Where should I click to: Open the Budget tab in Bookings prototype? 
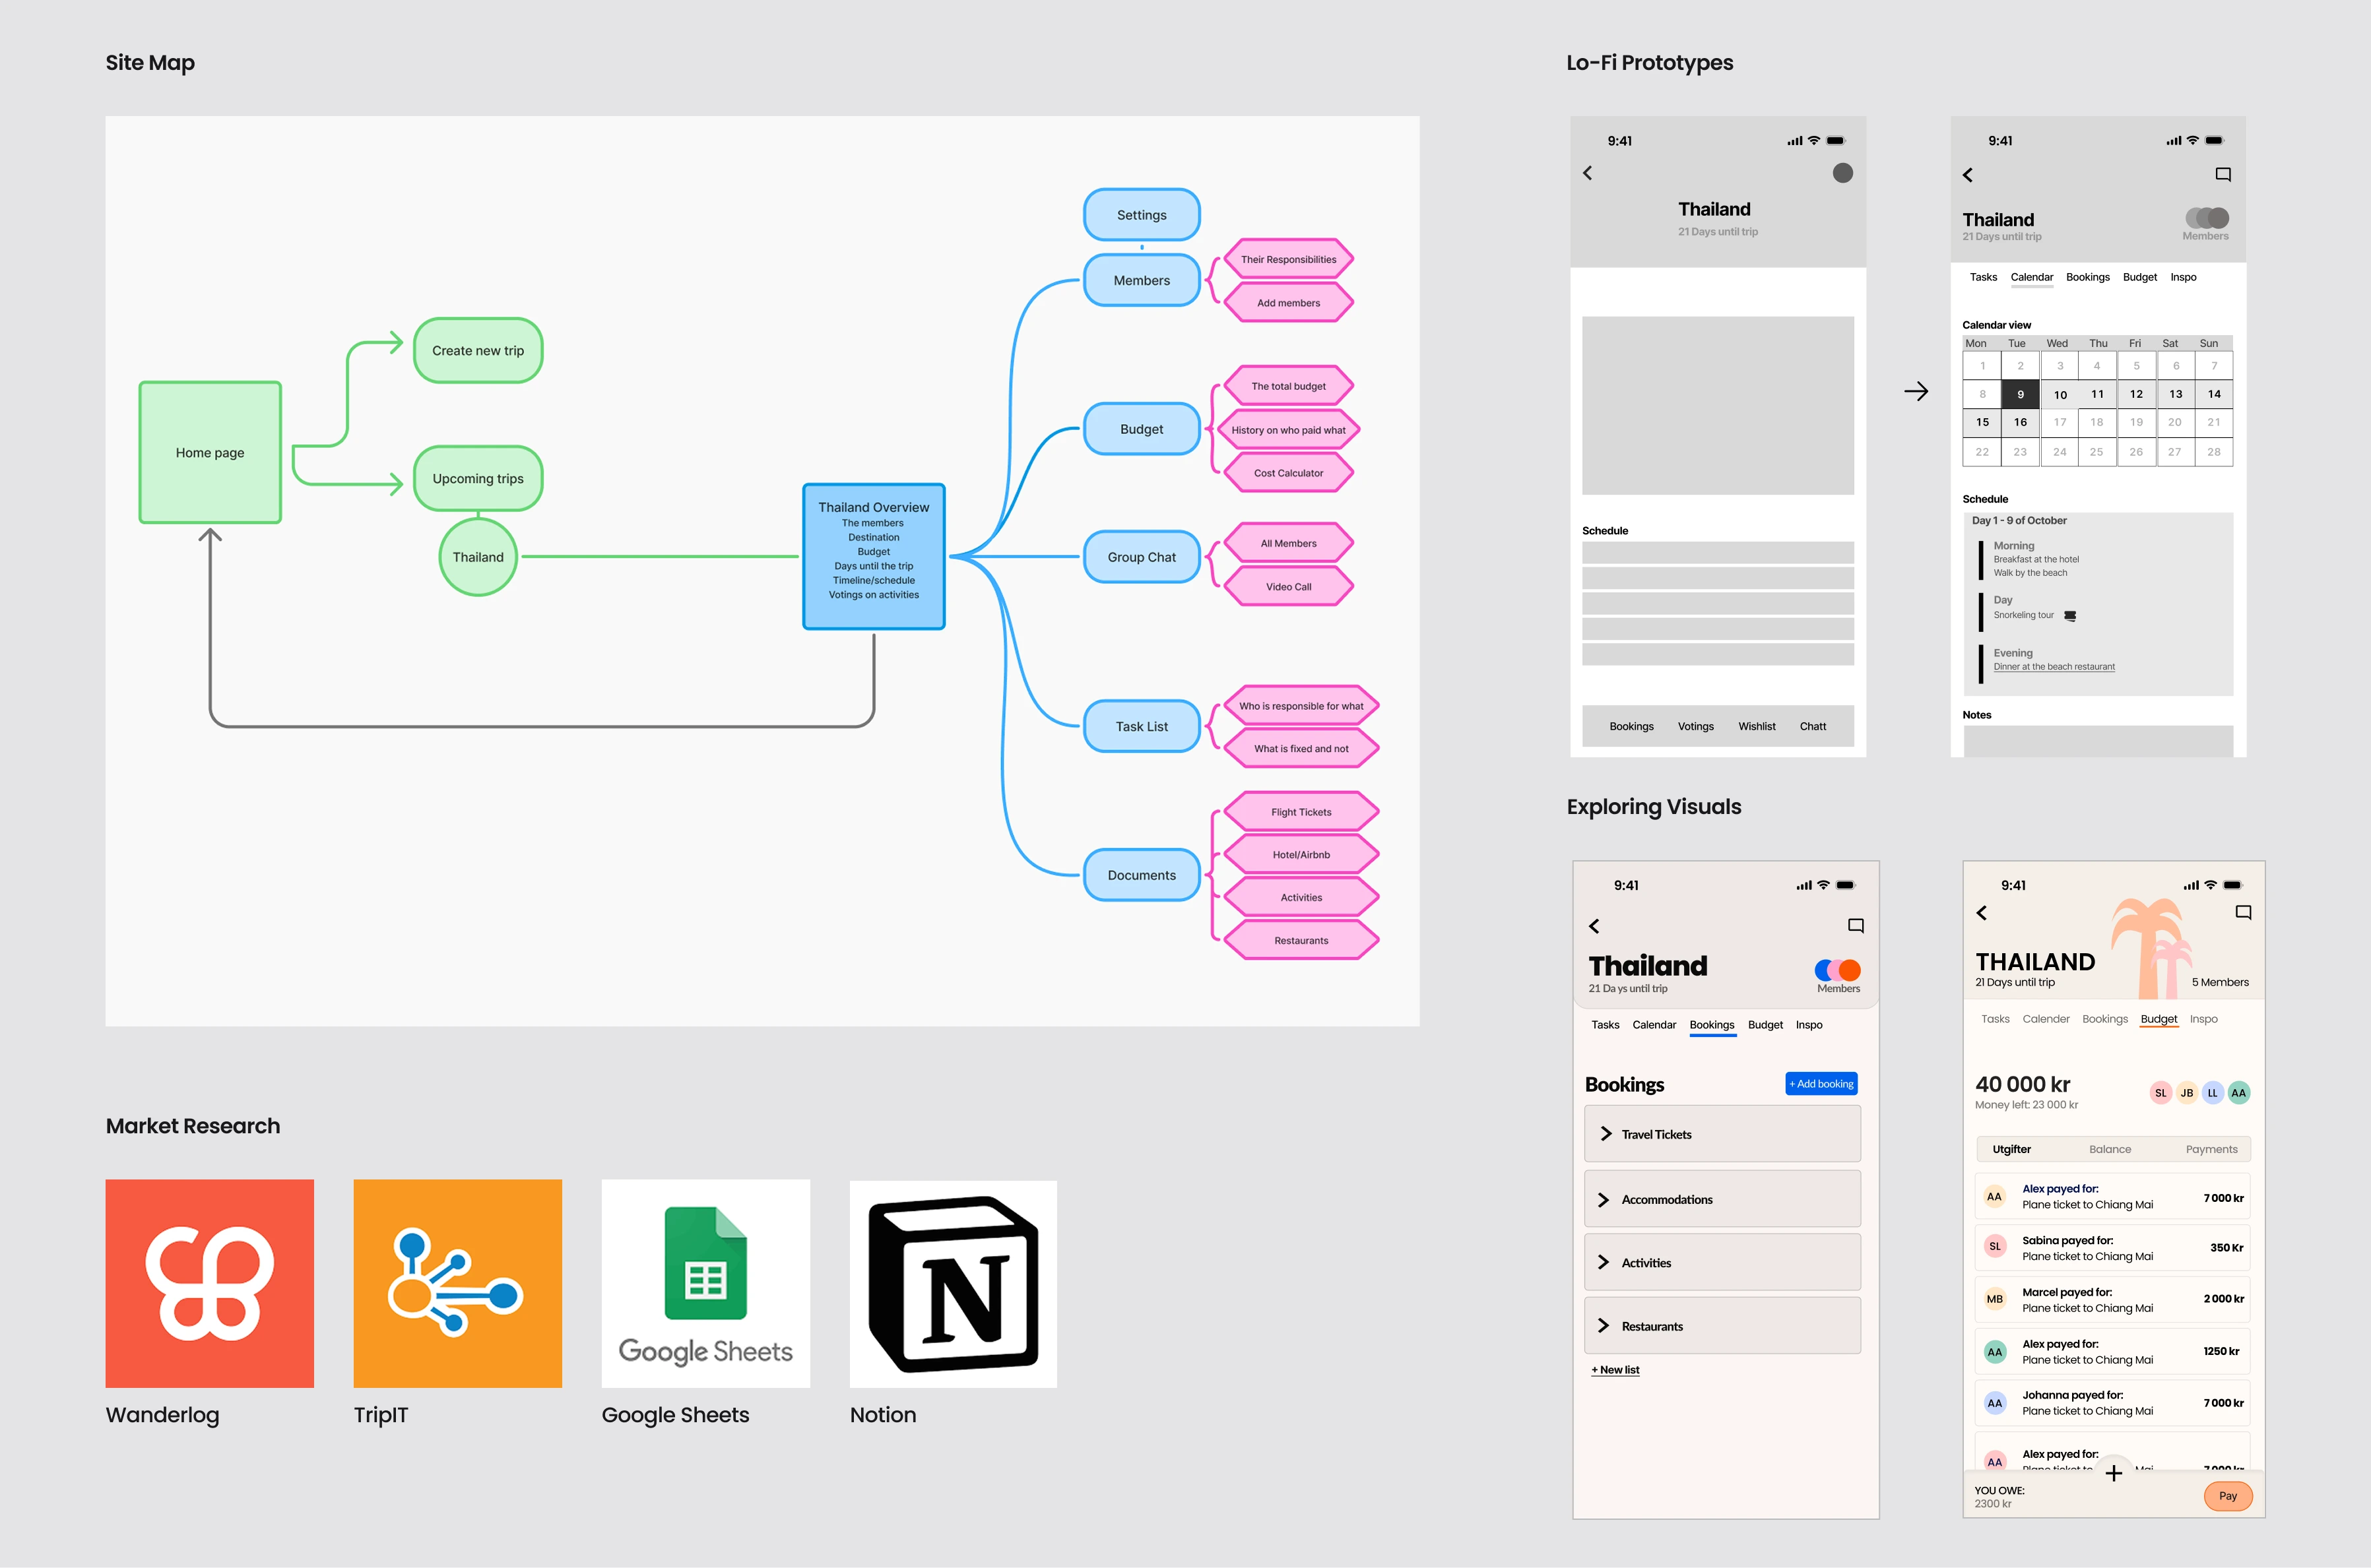click(x=1765, y=1025)
